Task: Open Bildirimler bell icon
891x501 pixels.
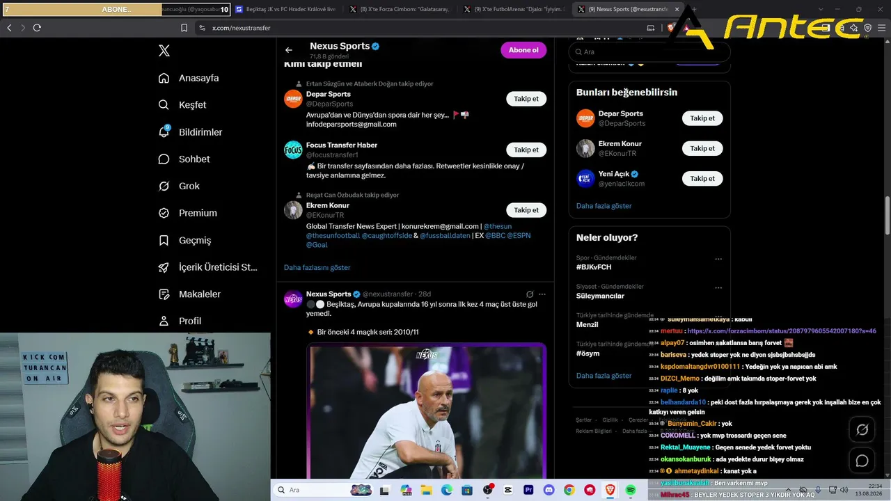Action: pyautogui.click(x=164, y=132)
